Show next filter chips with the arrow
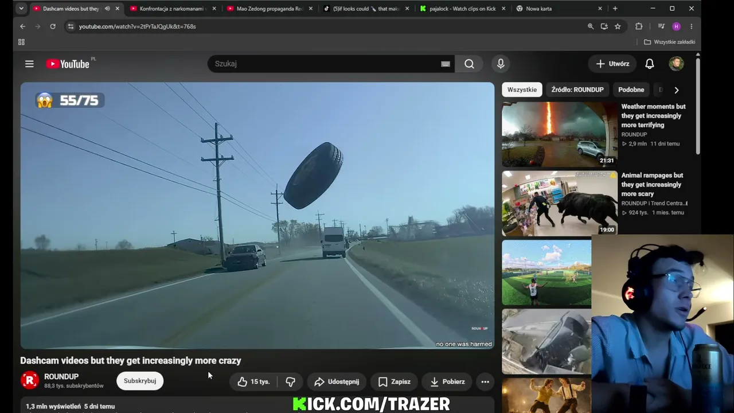This screenshot has width=734, height=413. 677,90
